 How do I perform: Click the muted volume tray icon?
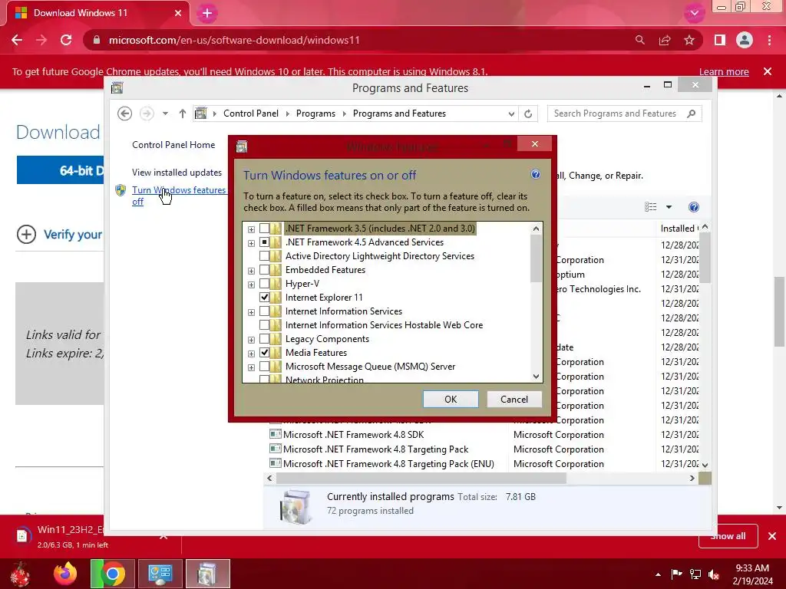tap(714, 574)
